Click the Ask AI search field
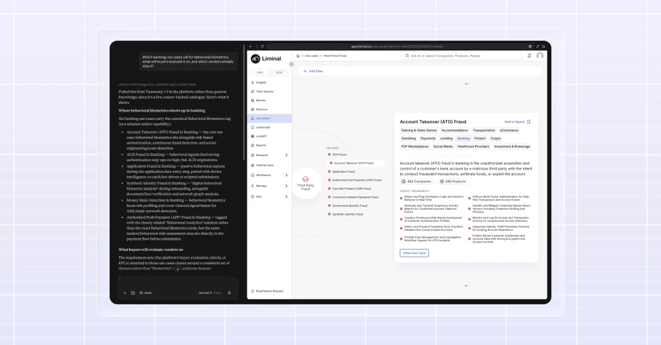Viewport: 661px width, 345px height. [x=462, y=55]
